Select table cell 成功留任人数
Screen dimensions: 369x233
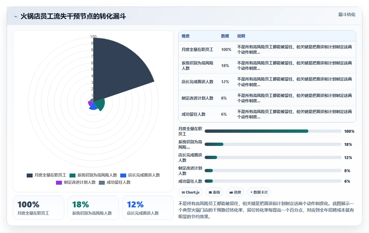(193, 114)
